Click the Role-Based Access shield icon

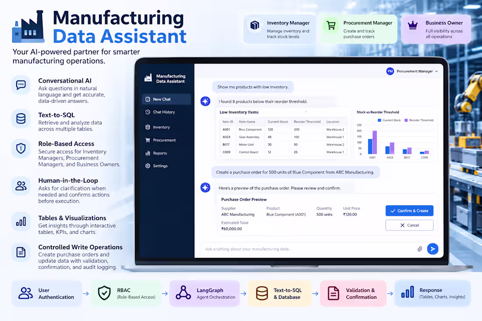21,148
